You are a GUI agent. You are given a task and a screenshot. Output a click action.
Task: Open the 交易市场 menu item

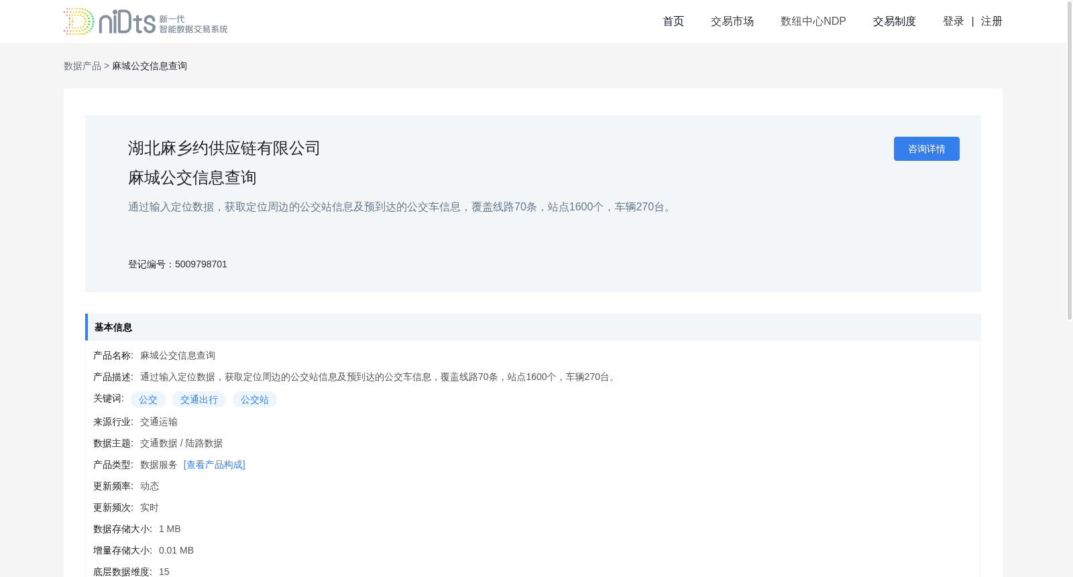click(732, 21)
